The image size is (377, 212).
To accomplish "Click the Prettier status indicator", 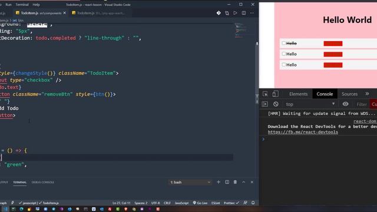I will click(232, 203).
